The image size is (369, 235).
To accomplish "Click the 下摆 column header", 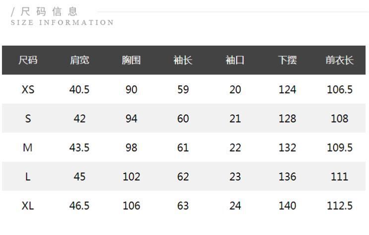I will pyautogui.click(x=287, y=60).
